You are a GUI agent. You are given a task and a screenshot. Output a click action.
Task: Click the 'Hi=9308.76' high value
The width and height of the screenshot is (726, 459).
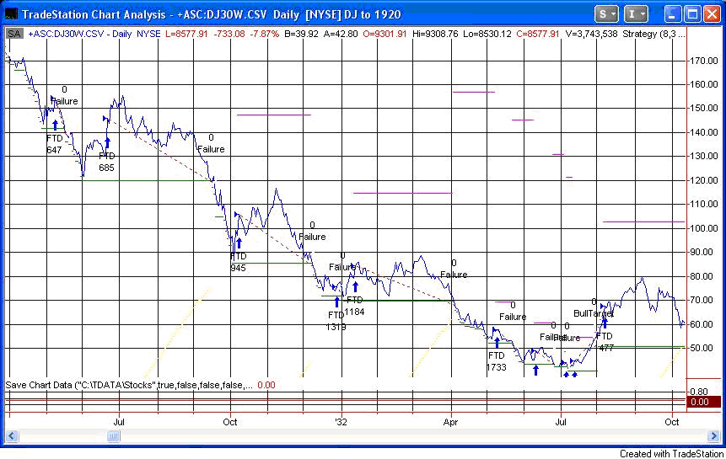(x=435, y=34)
